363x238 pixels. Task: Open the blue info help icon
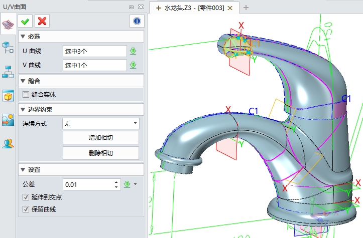137,21
